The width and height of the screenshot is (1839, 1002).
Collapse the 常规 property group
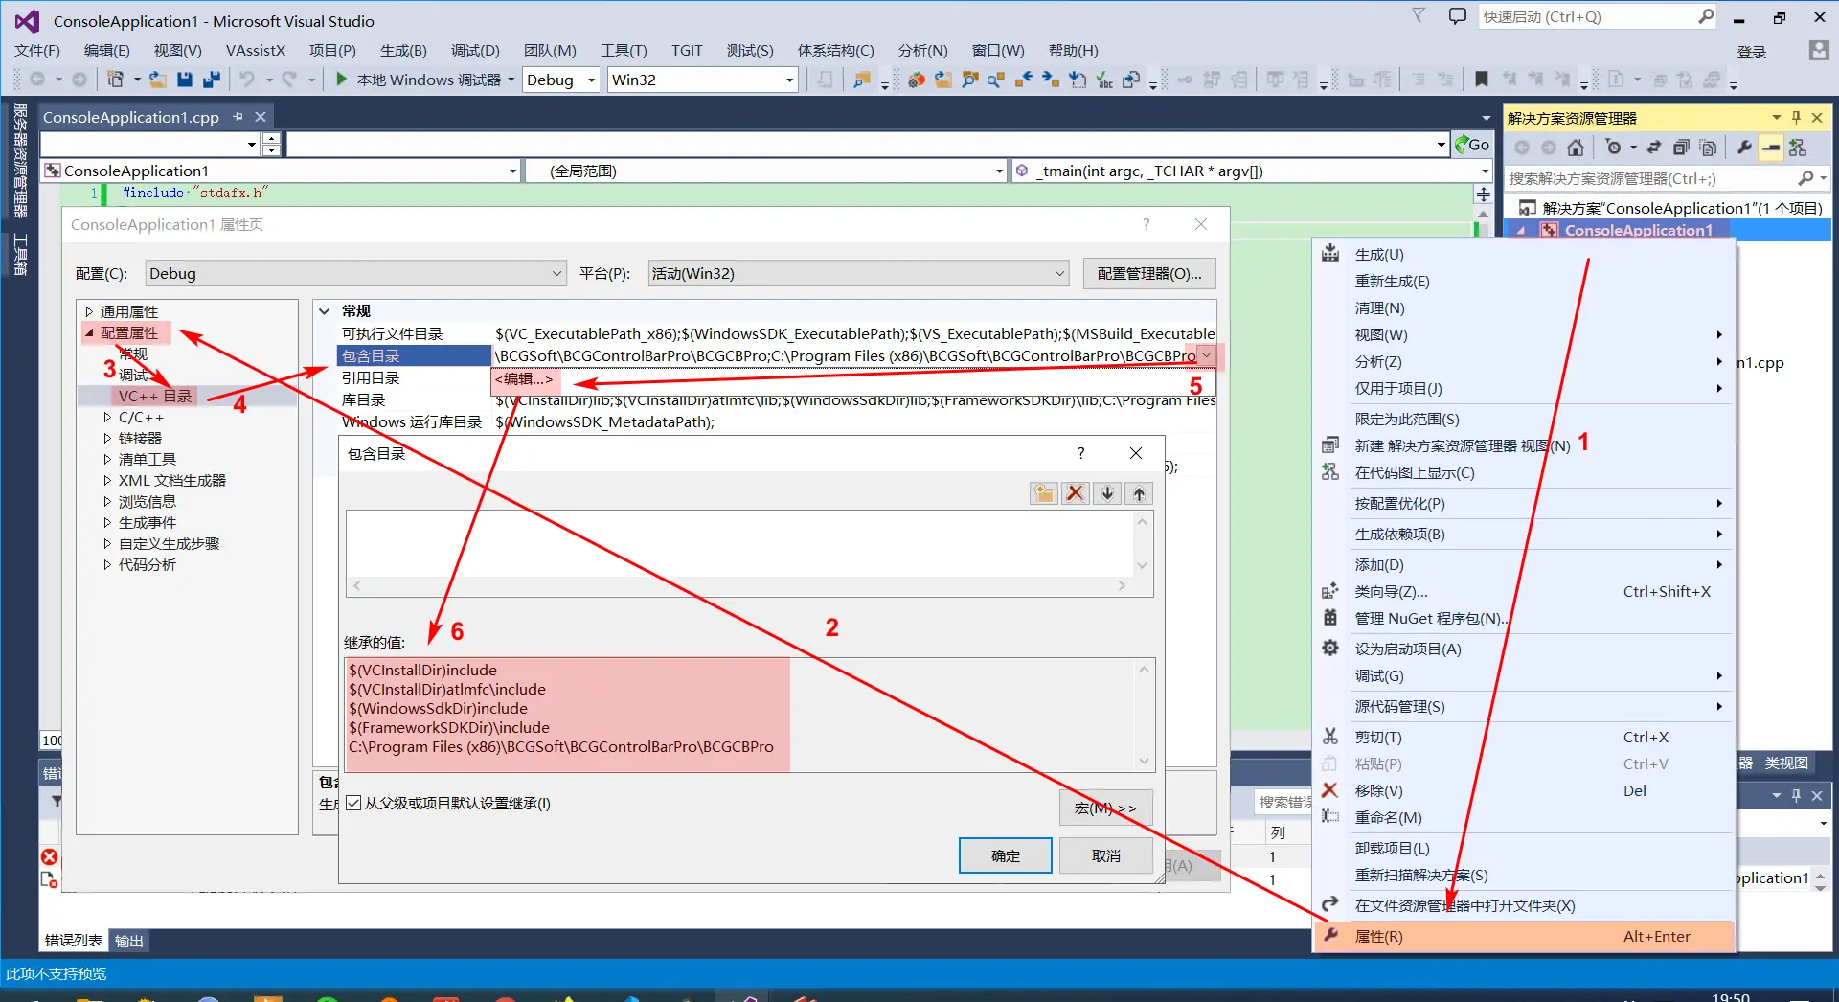coord(325,311)
